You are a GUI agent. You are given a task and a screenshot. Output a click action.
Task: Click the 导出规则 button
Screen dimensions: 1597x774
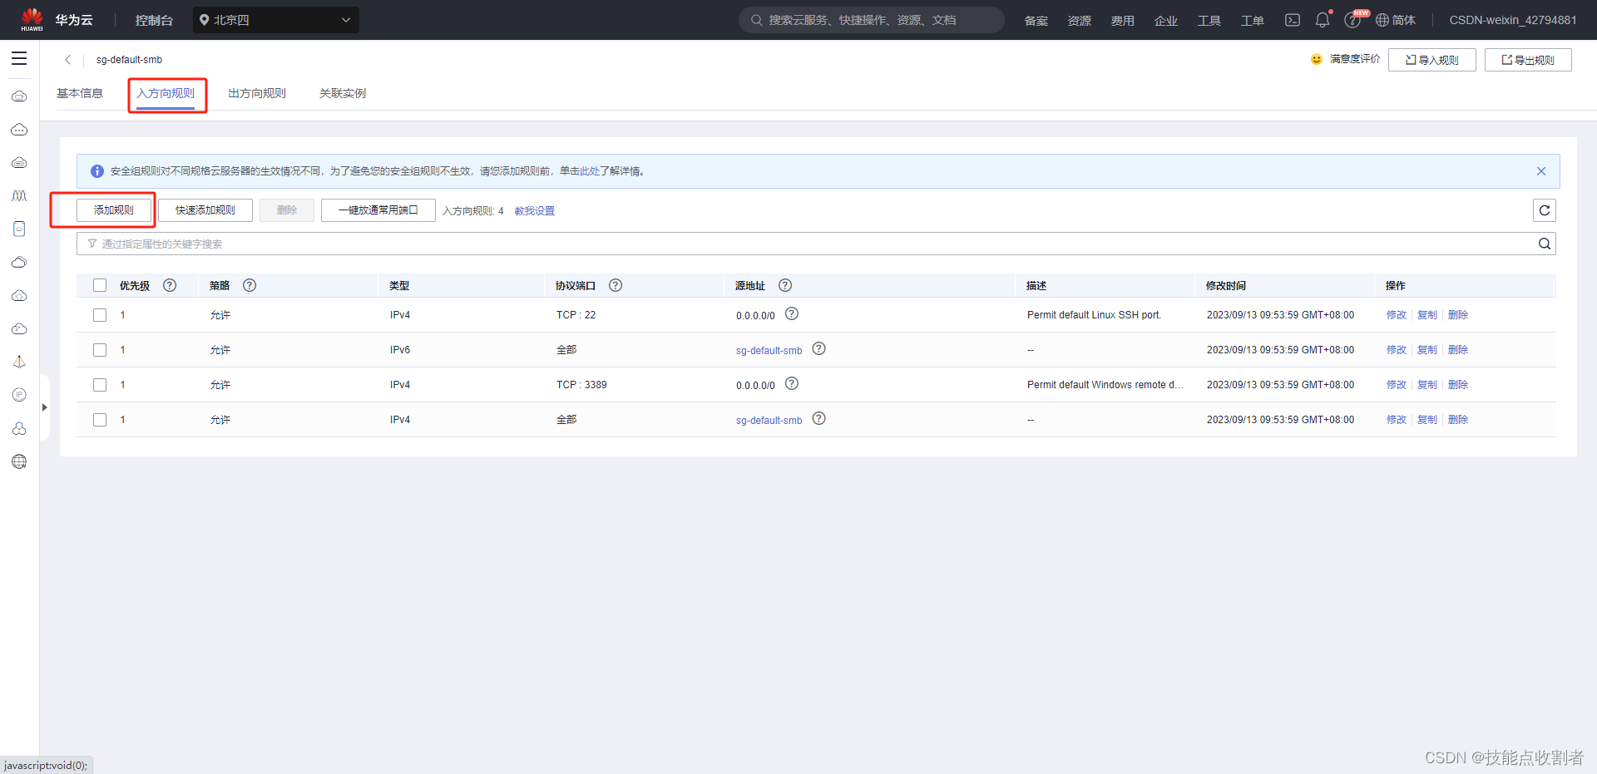click(x=1528, y=60)
